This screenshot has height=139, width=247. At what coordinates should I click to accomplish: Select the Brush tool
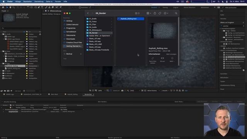point(46,7)
